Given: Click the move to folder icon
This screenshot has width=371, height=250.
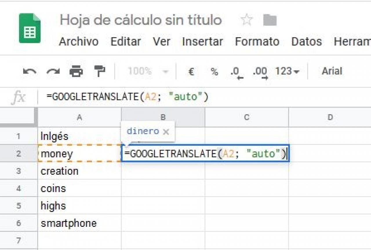Looking at the screenshot, I should [270, 20].
